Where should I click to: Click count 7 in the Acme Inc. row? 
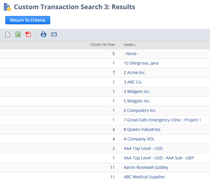pyautogui.click(x=114, y=73)
